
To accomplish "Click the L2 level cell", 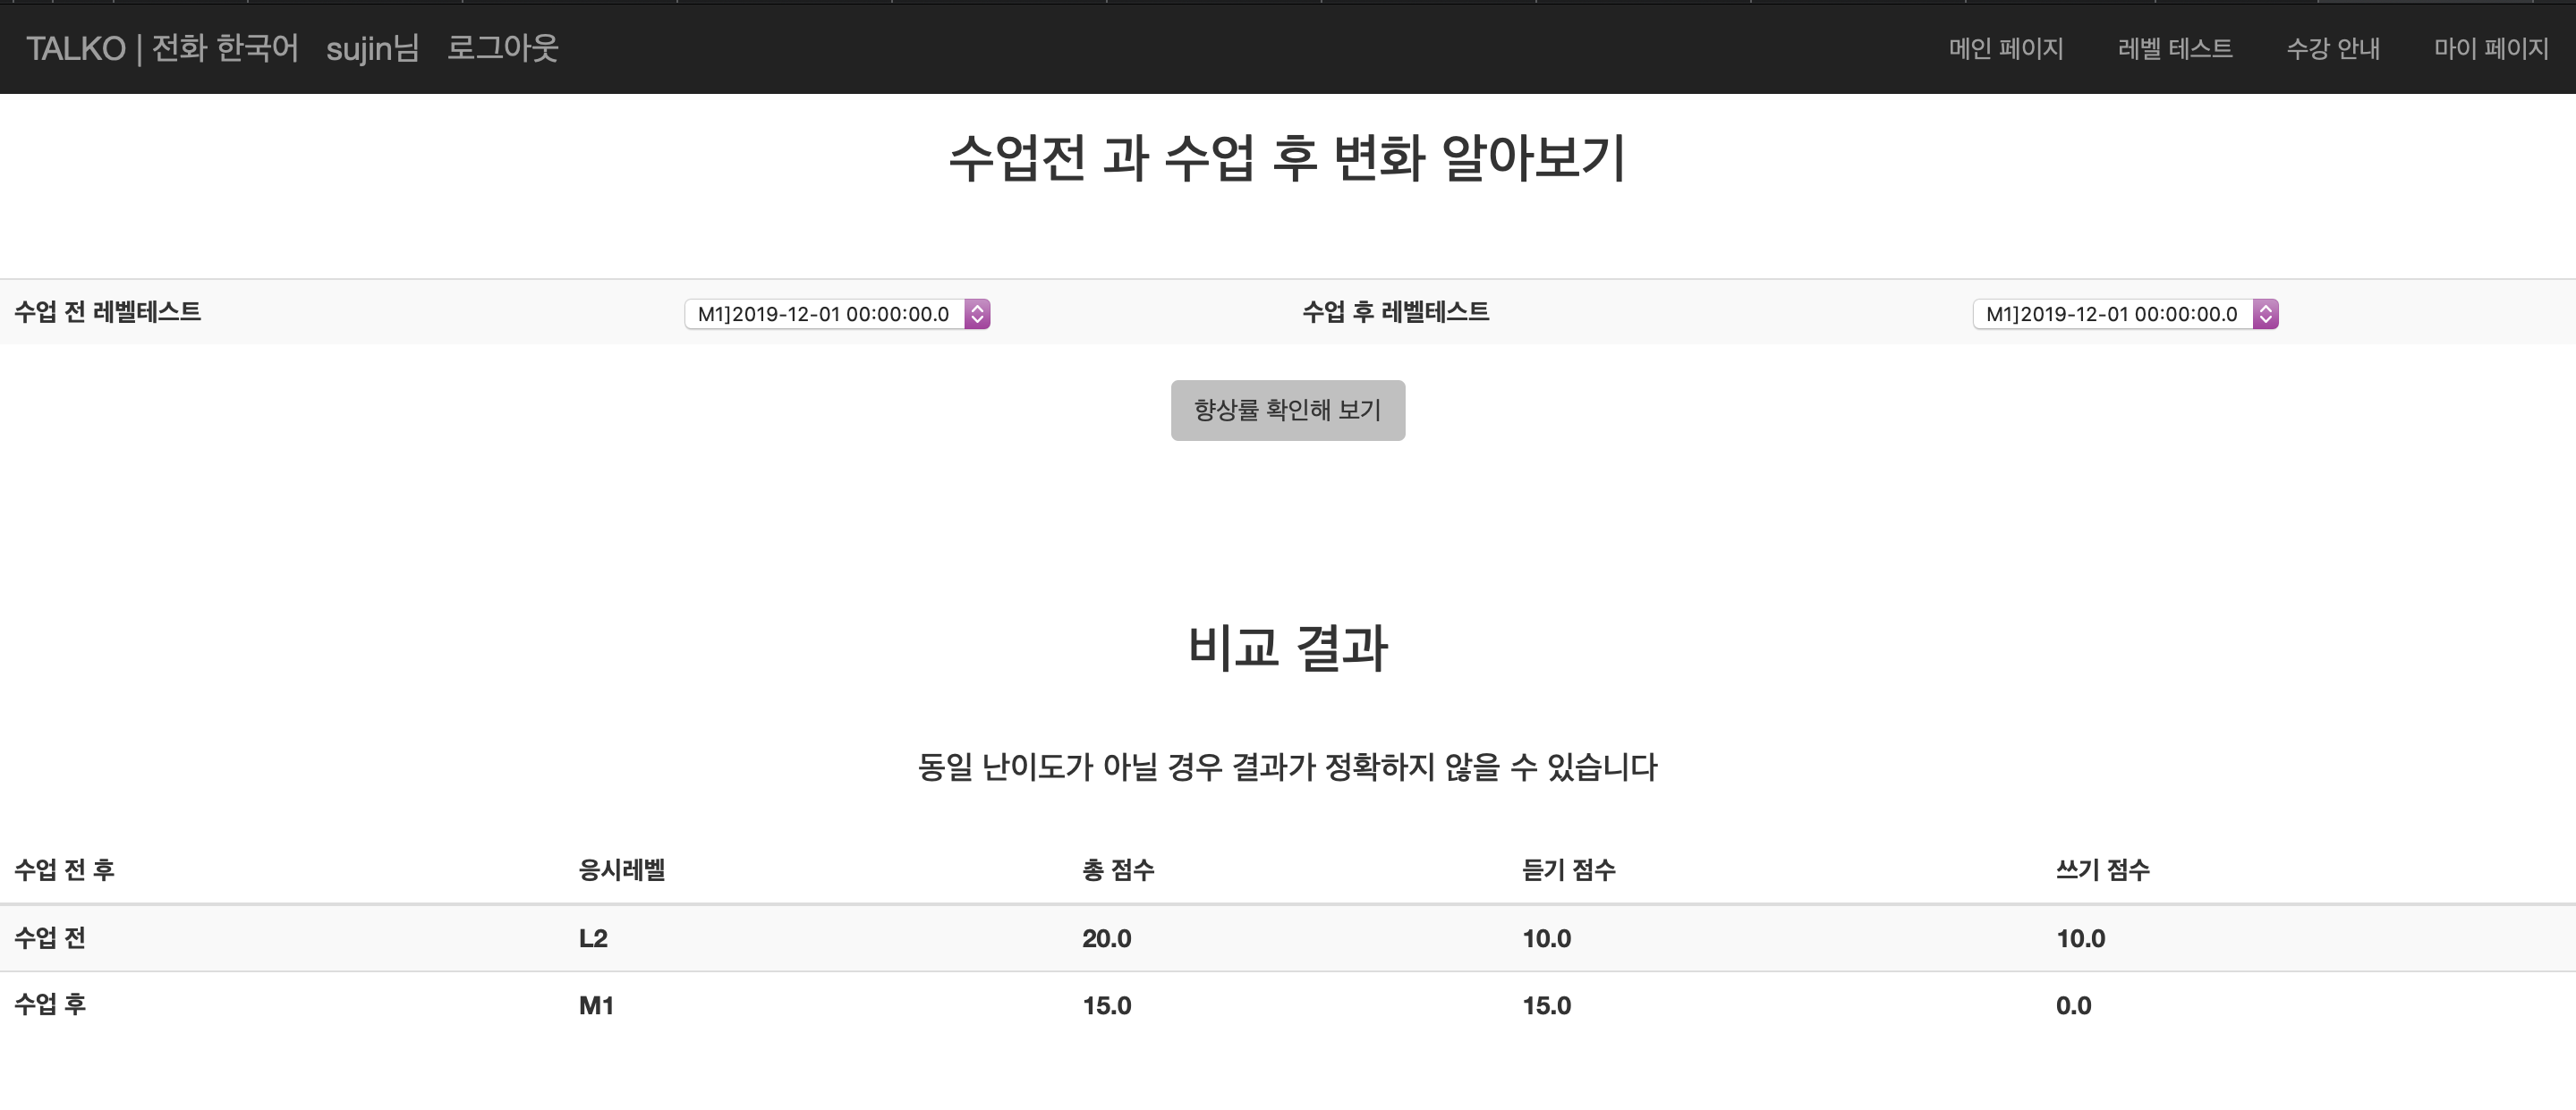I will click(593, 938).
